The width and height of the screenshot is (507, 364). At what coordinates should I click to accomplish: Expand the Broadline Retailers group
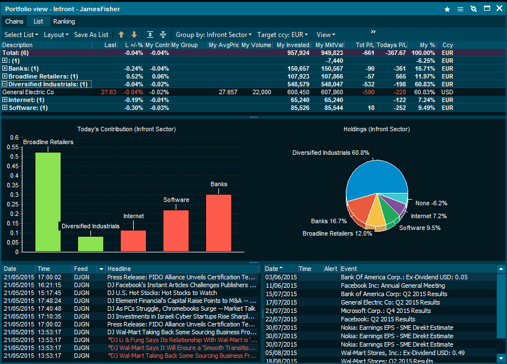[x=5, y=76]
